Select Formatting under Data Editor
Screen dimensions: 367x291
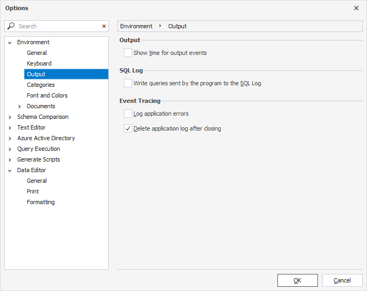tap(41, 202)
